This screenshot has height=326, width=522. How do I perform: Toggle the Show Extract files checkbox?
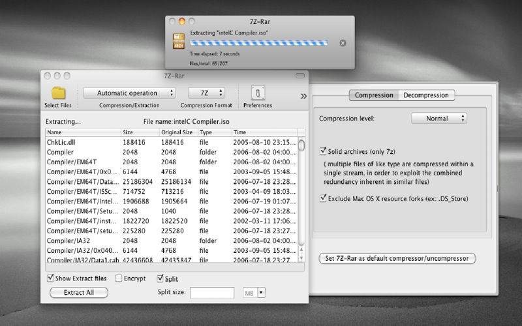[50, 278]
